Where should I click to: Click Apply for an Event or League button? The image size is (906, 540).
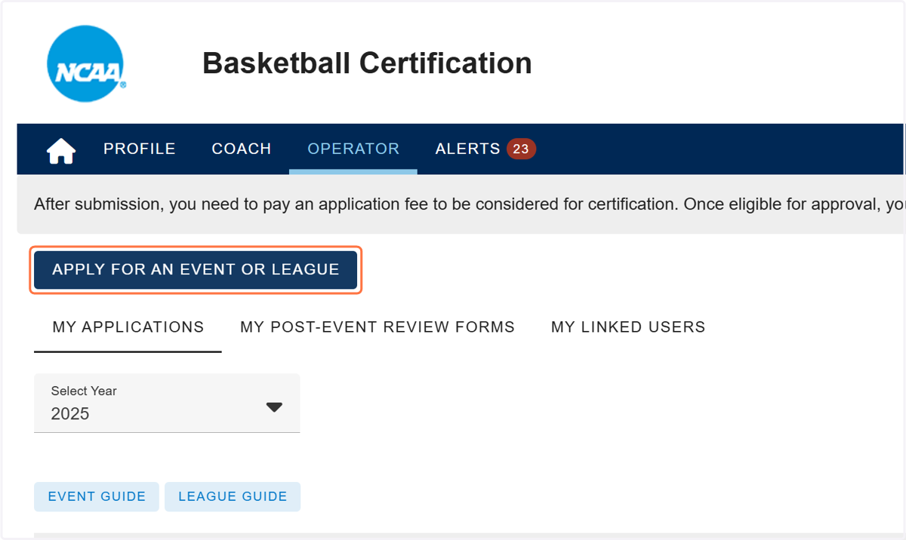(x=196, y=270)
